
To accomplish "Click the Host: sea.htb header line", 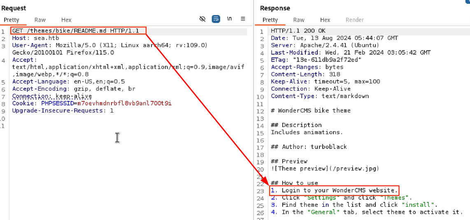I will (35, 38).
